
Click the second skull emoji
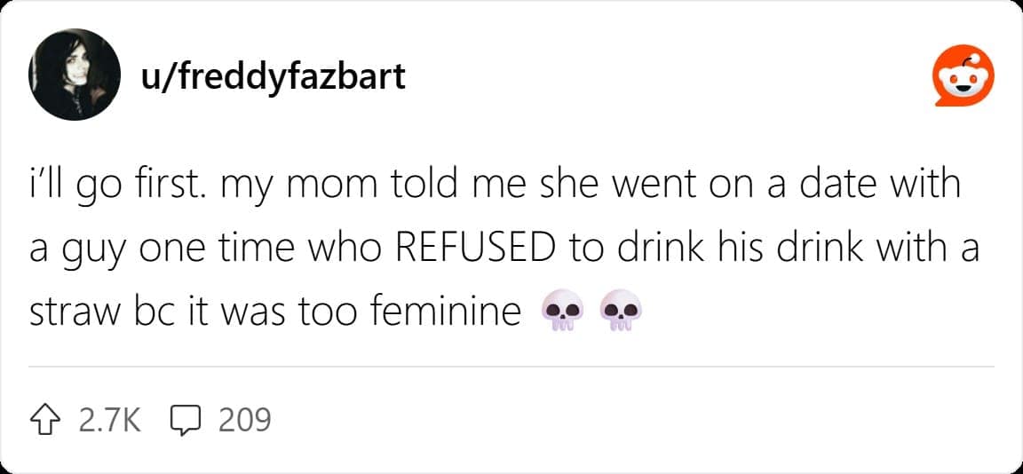(x=620, y=313)
